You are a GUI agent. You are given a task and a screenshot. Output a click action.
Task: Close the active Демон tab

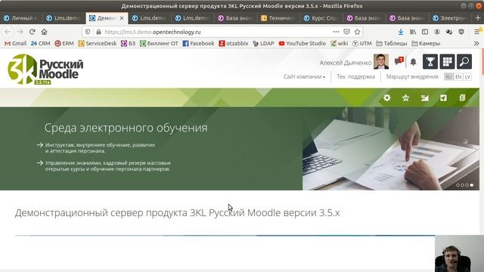coord(122,18)
